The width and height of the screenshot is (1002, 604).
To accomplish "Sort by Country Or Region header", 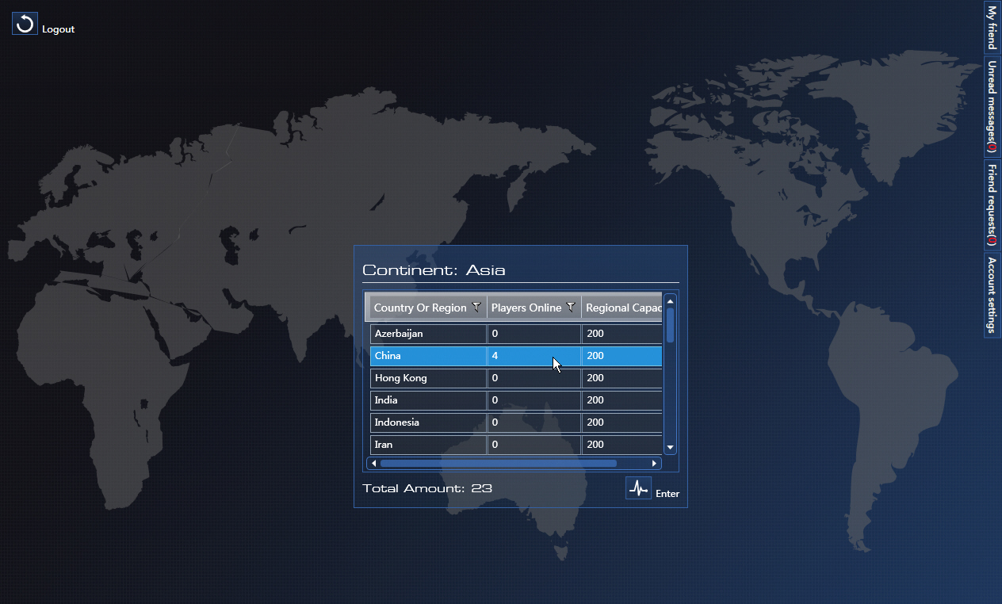I will coord(420,308).
